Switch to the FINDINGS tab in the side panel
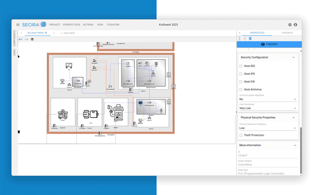Screen dimensions: 313x195 (x=287, y=33)
